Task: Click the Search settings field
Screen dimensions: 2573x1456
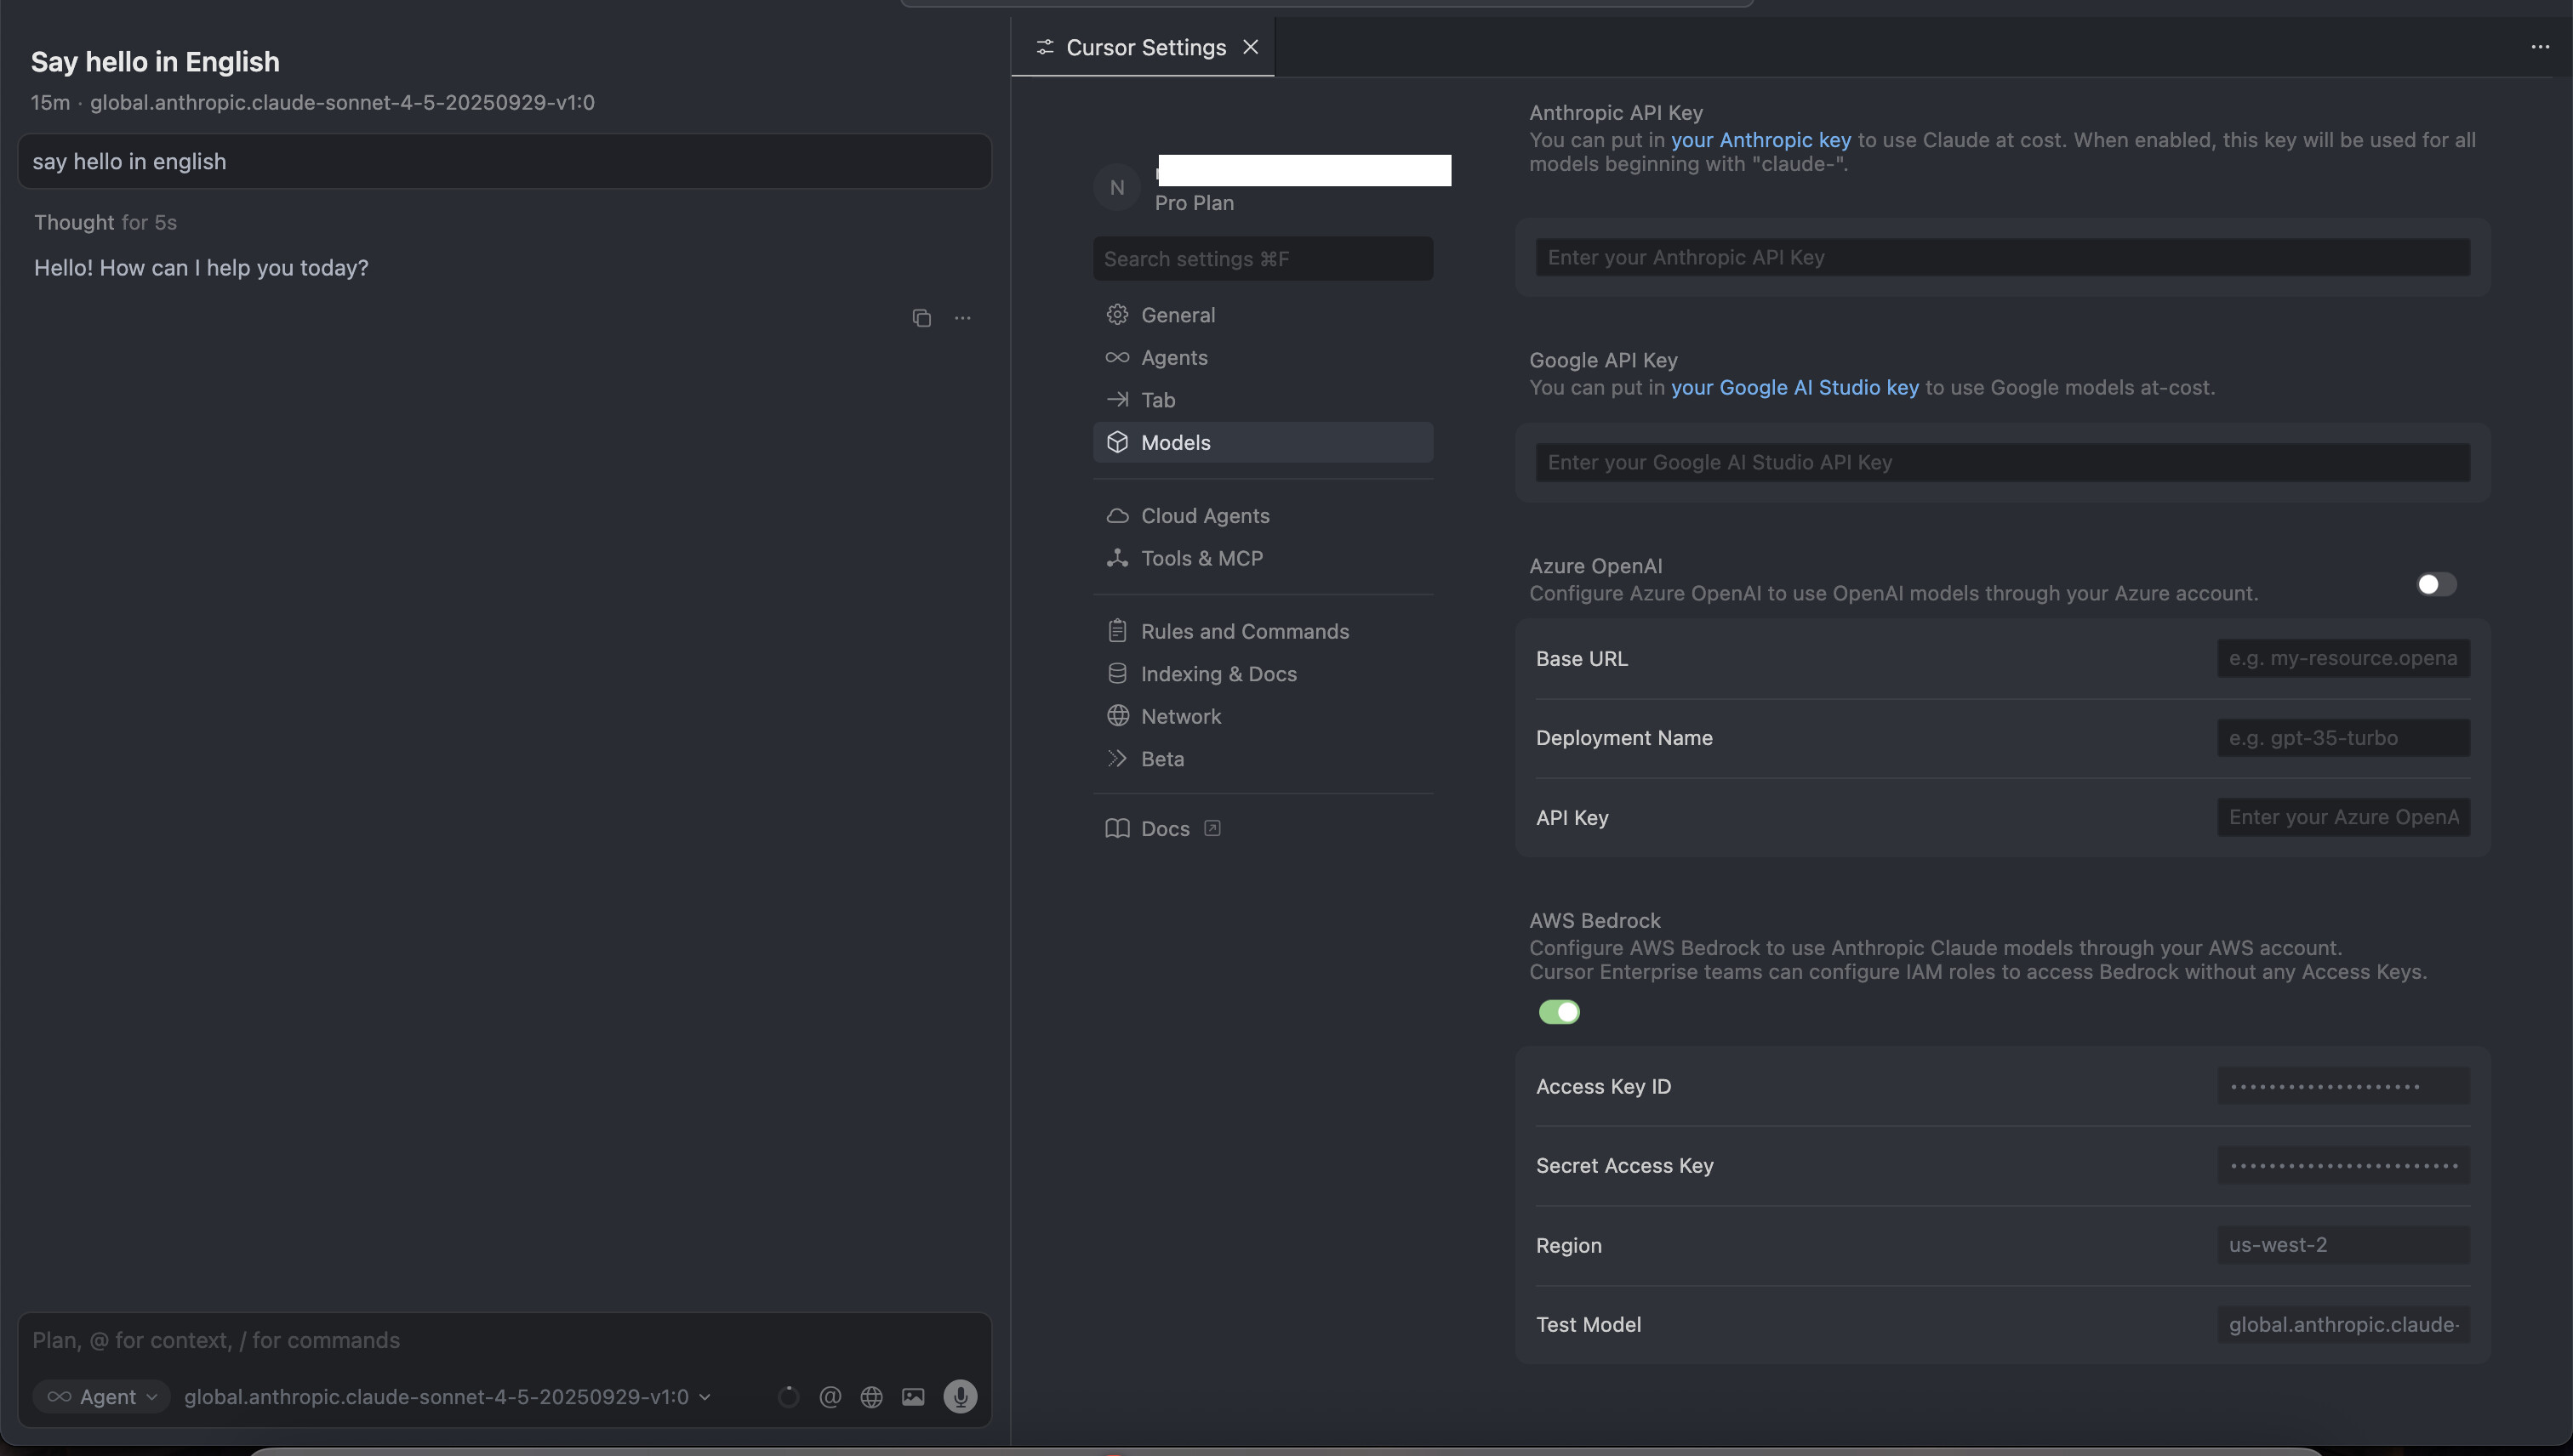Action: tap(1263, 259)
